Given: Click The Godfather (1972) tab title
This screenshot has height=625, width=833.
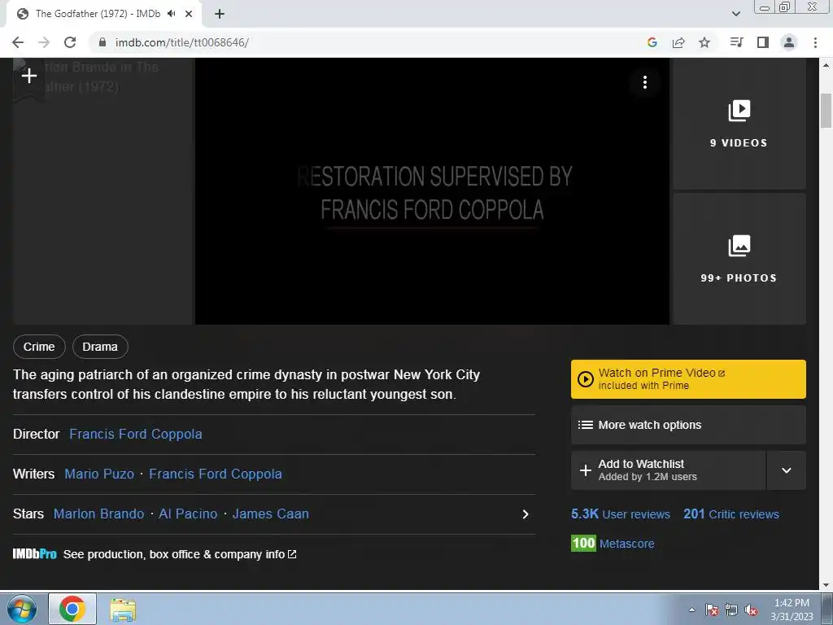Looking at the screenshot, I should click(x=98, y=14).
